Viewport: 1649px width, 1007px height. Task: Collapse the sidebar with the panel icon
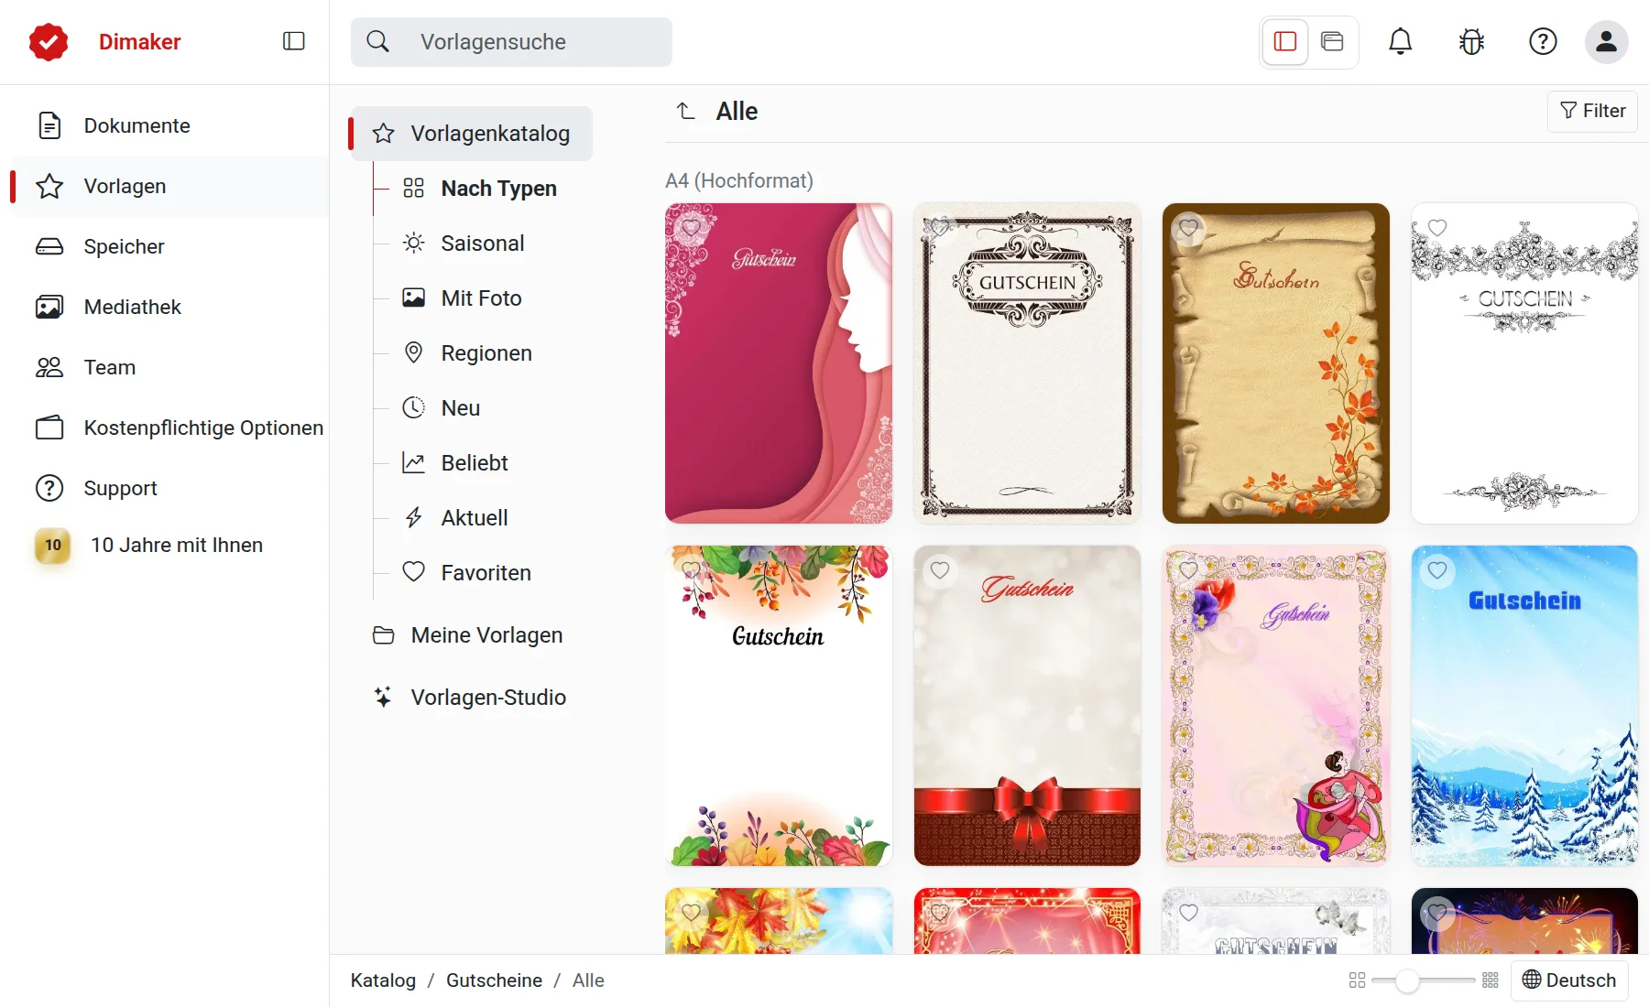coord(294,41)
